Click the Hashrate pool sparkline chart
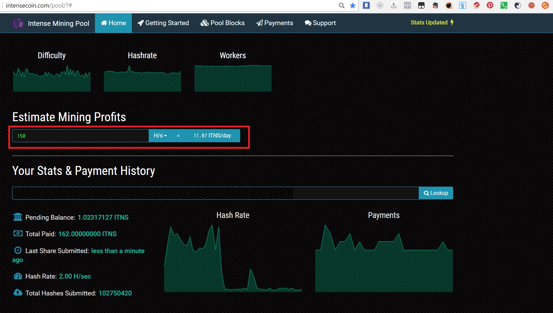 tap(142, 78)
